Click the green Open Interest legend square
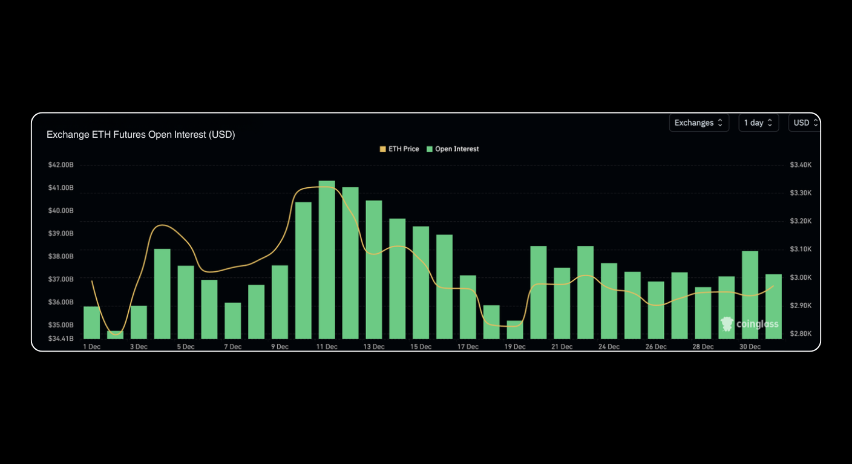Image resolution: width=852 pixels, height=464 pixels. [428, 149]
